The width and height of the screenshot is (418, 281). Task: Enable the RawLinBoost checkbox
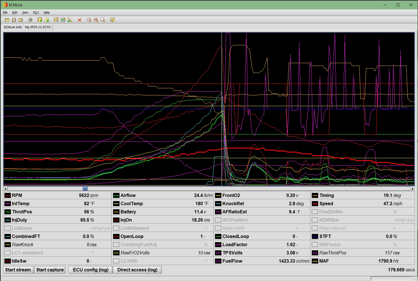pyautogui.click(x=315, y=228)
